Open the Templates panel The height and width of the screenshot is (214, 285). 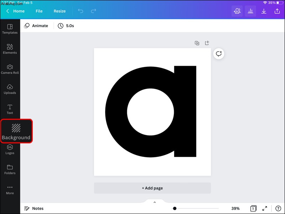pyautogui.click(x=10, y=29)
